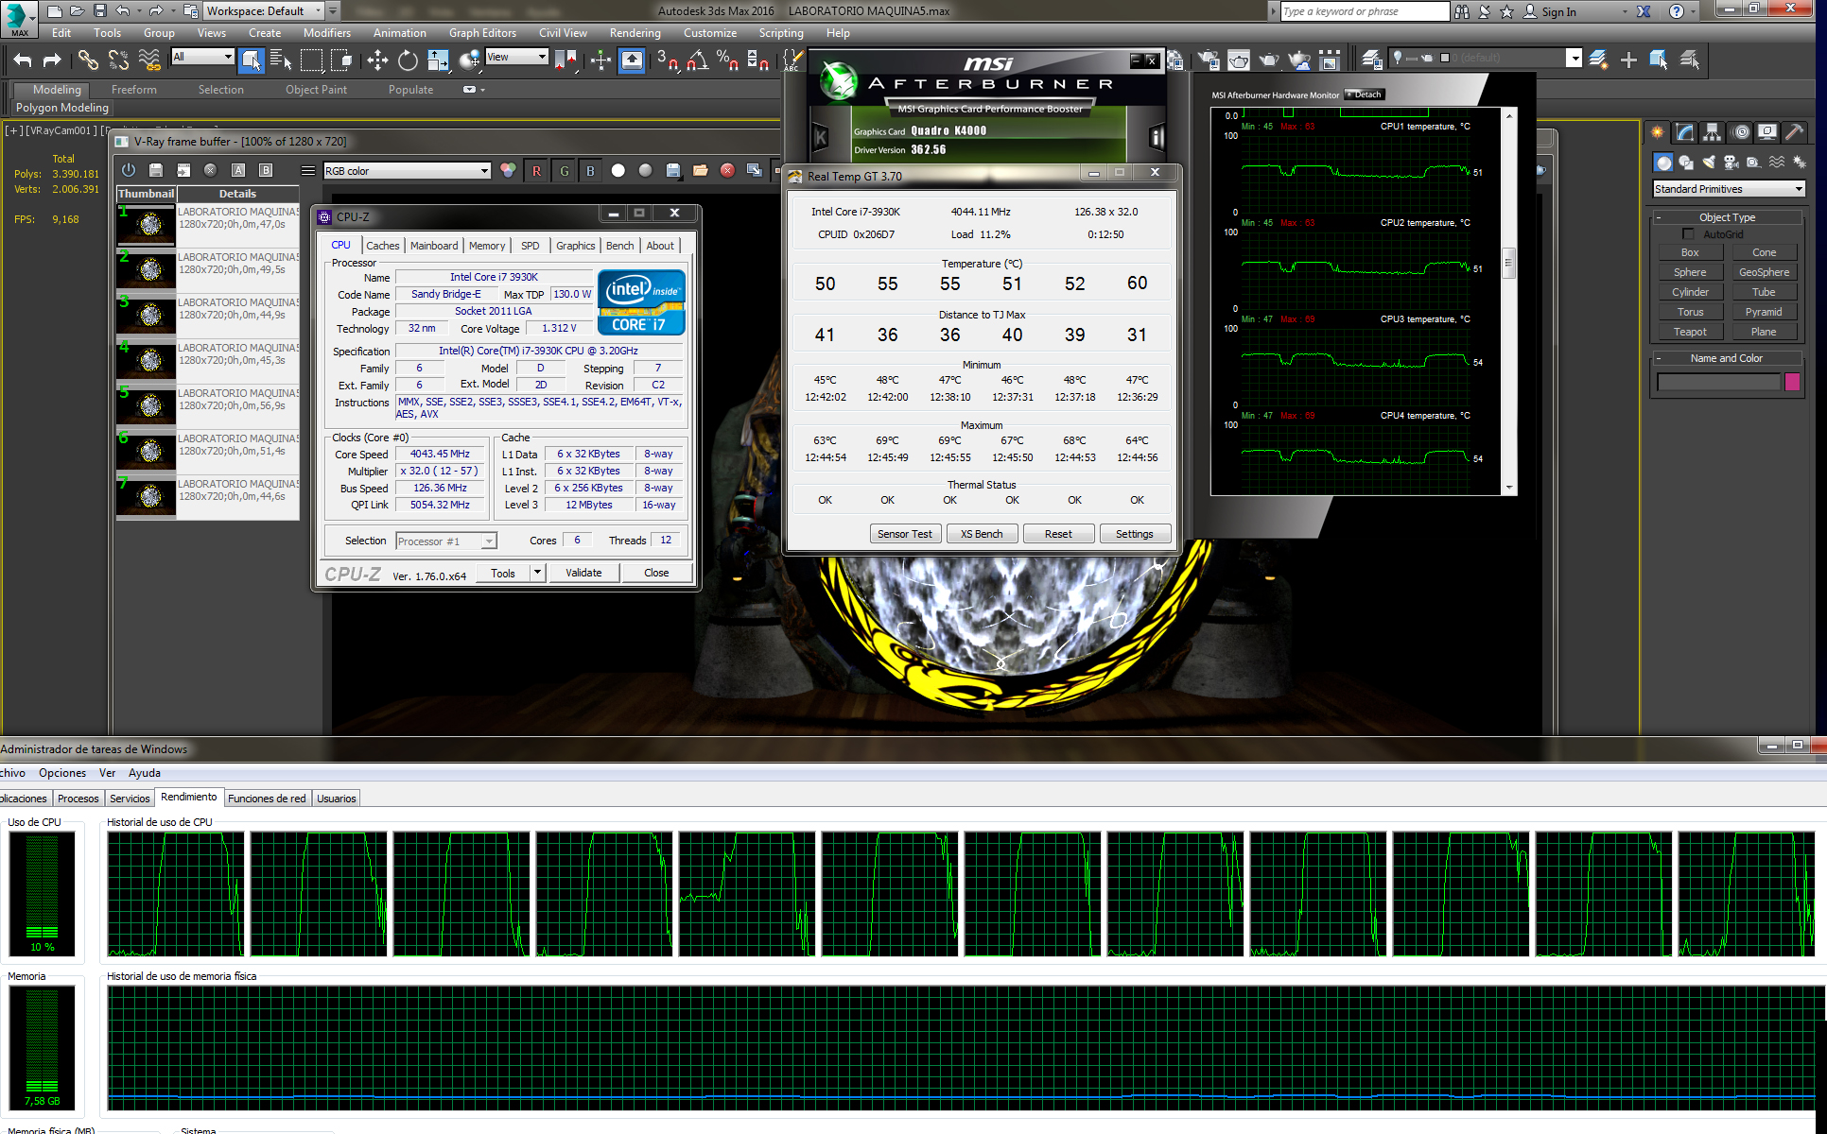Image resolution: width=1827 pixels, height=1134 pixels.
Task: Click the Select and Link chain icon
Action: pyautogui.click(x=88, y=61)
